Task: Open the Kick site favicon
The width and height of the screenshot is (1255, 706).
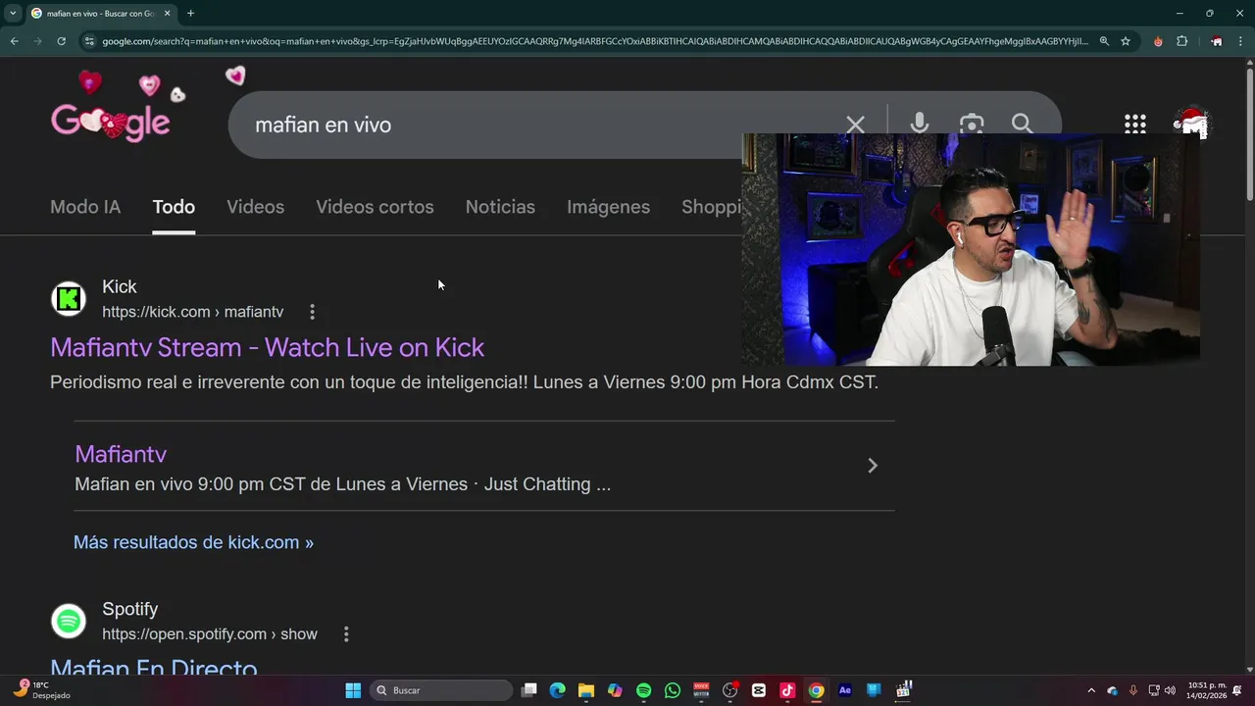Action: [69, 299]
